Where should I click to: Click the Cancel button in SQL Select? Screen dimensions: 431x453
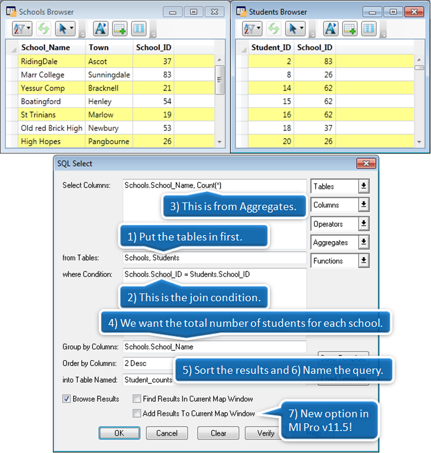coord(166,433)
